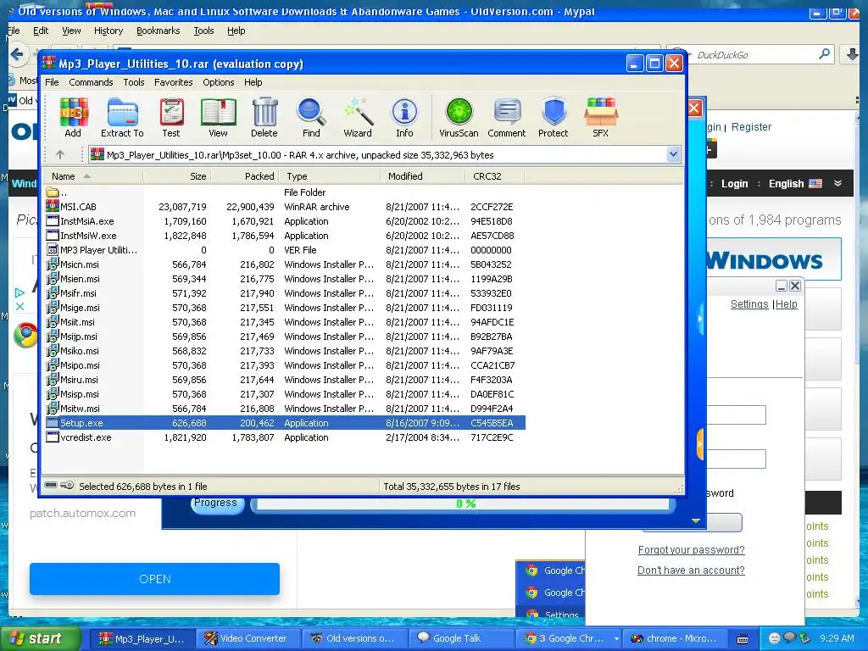Click the Windows start button
This screenshot has width=868, height=651.
pyautogui.click(x=41, y=638)
